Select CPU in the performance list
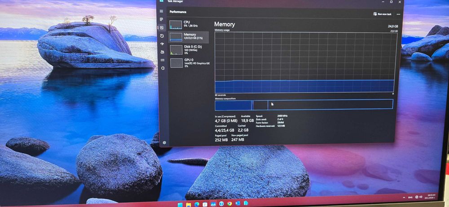The height and width of the screenshot is (207, 449). click(189, 25)
